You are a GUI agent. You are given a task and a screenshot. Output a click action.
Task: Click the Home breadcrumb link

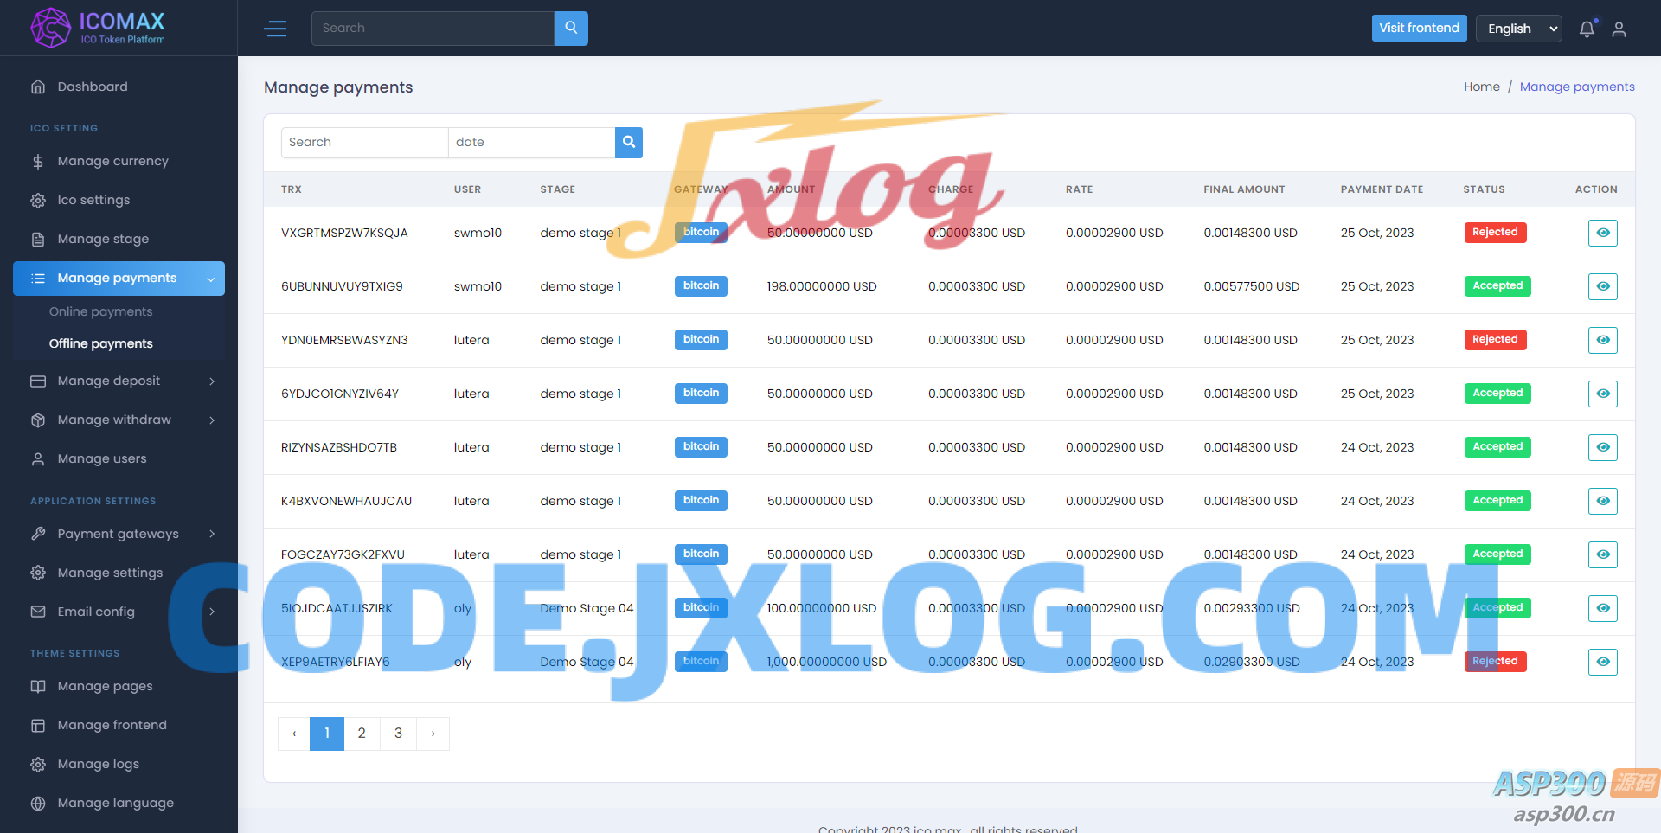[1481, 87]
